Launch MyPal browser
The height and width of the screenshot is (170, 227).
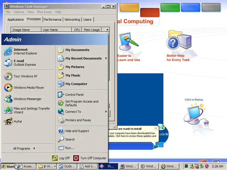point(29,122)
